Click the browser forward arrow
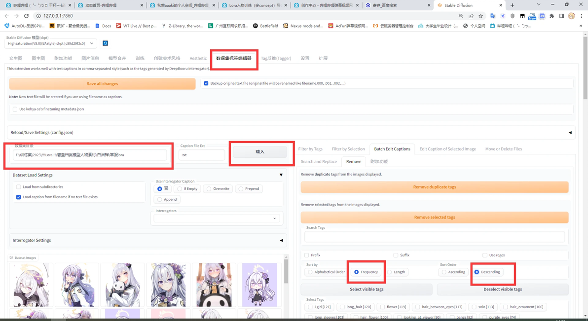 (x=16, y=16)
